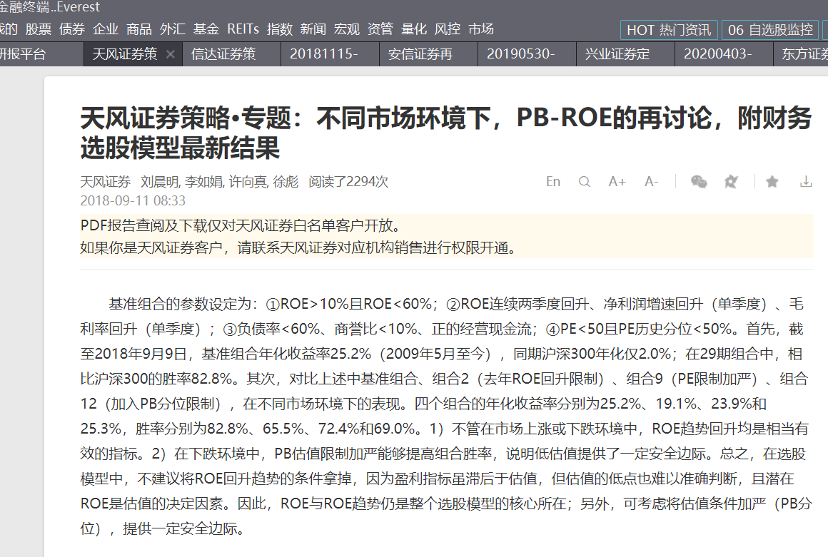This screenshot has width=828, height=557.
Task: Increase article font size with A+ icon
Action: pyautogui.click(x=617, y=182)
